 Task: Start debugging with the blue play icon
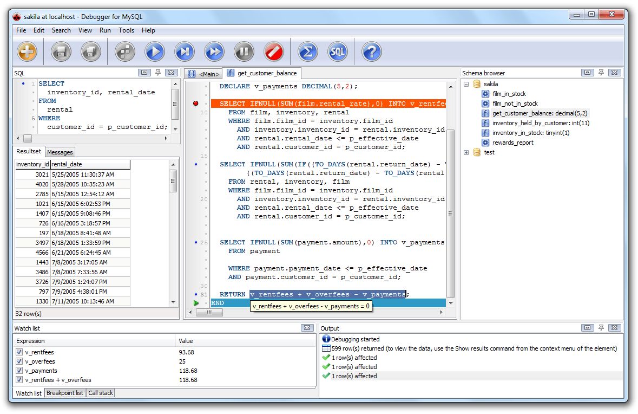[x=154, y=51]
